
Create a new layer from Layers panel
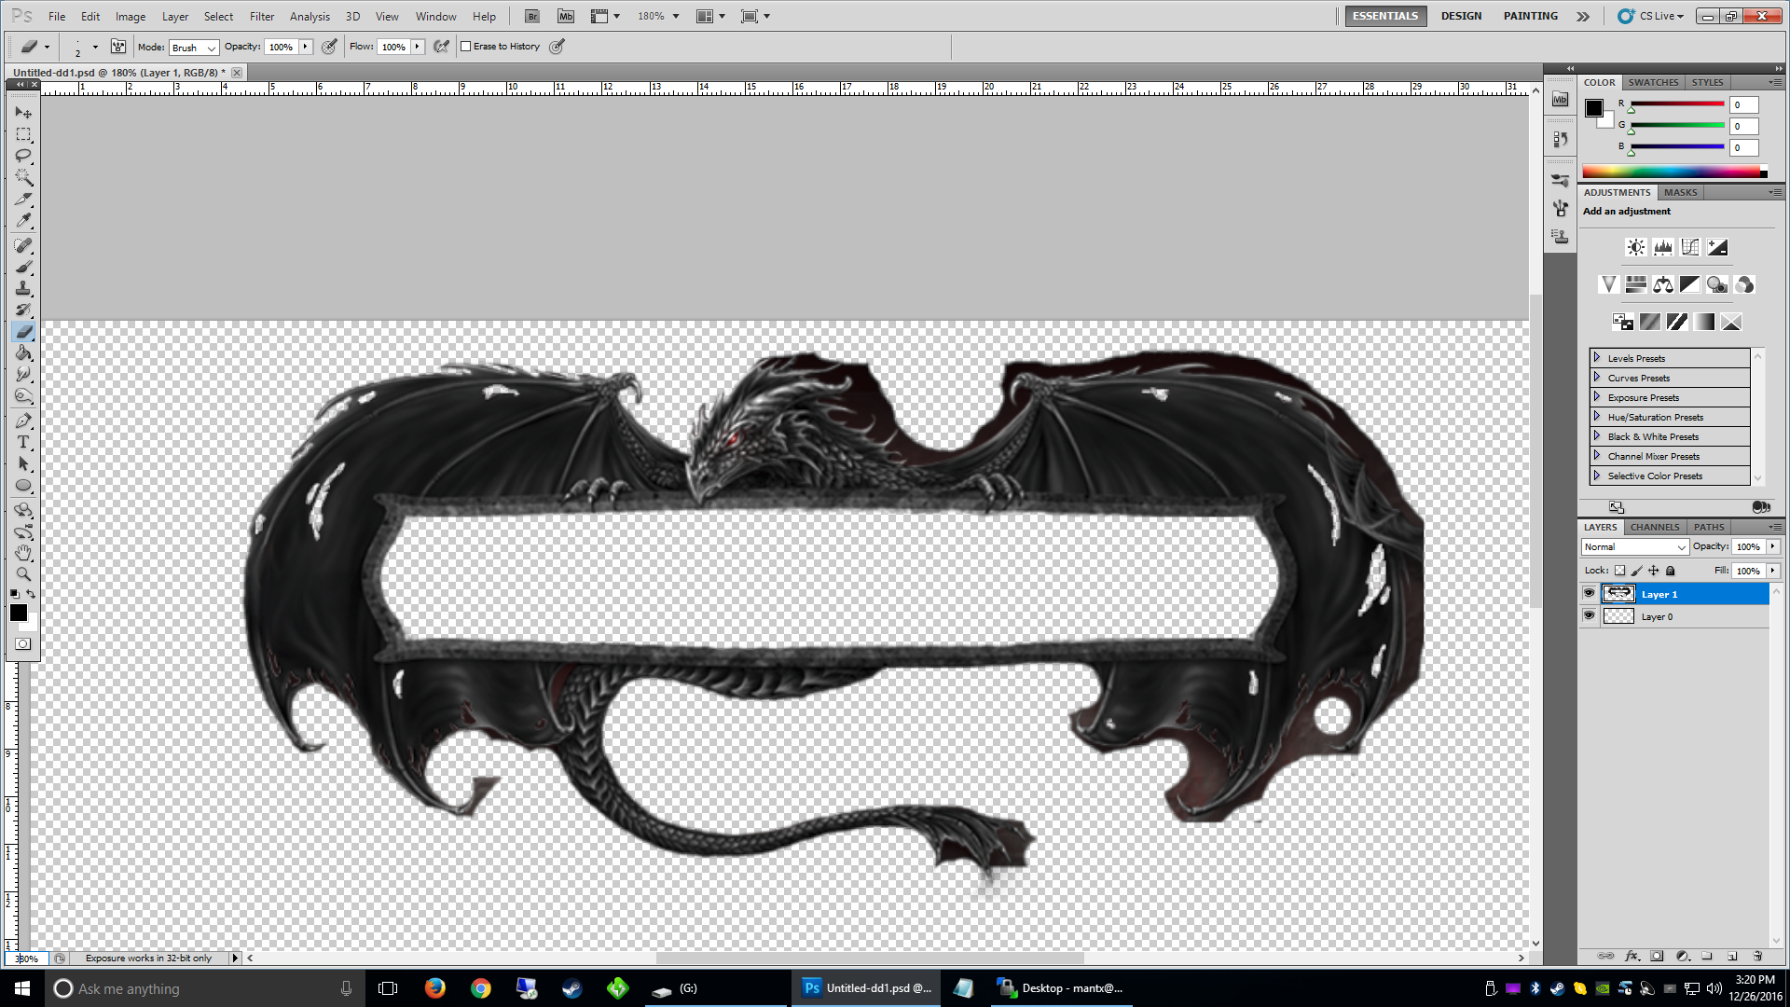(x=1732, y=956)
